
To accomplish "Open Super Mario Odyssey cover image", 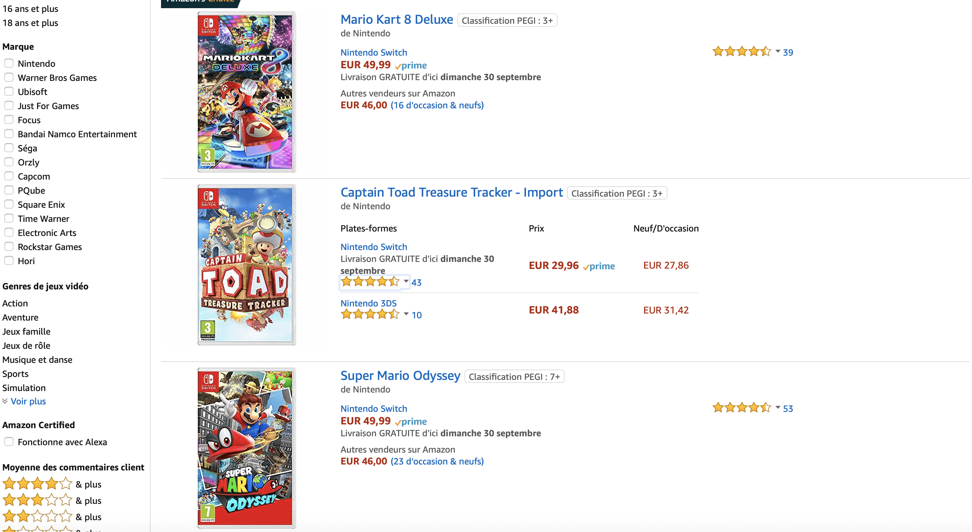I will [246, 448].
